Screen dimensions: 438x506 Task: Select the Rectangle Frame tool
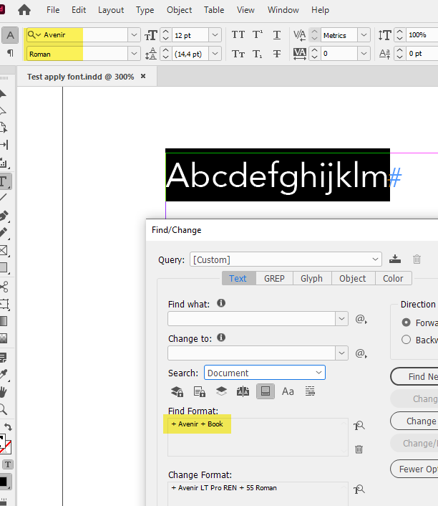tap(4, 250)
